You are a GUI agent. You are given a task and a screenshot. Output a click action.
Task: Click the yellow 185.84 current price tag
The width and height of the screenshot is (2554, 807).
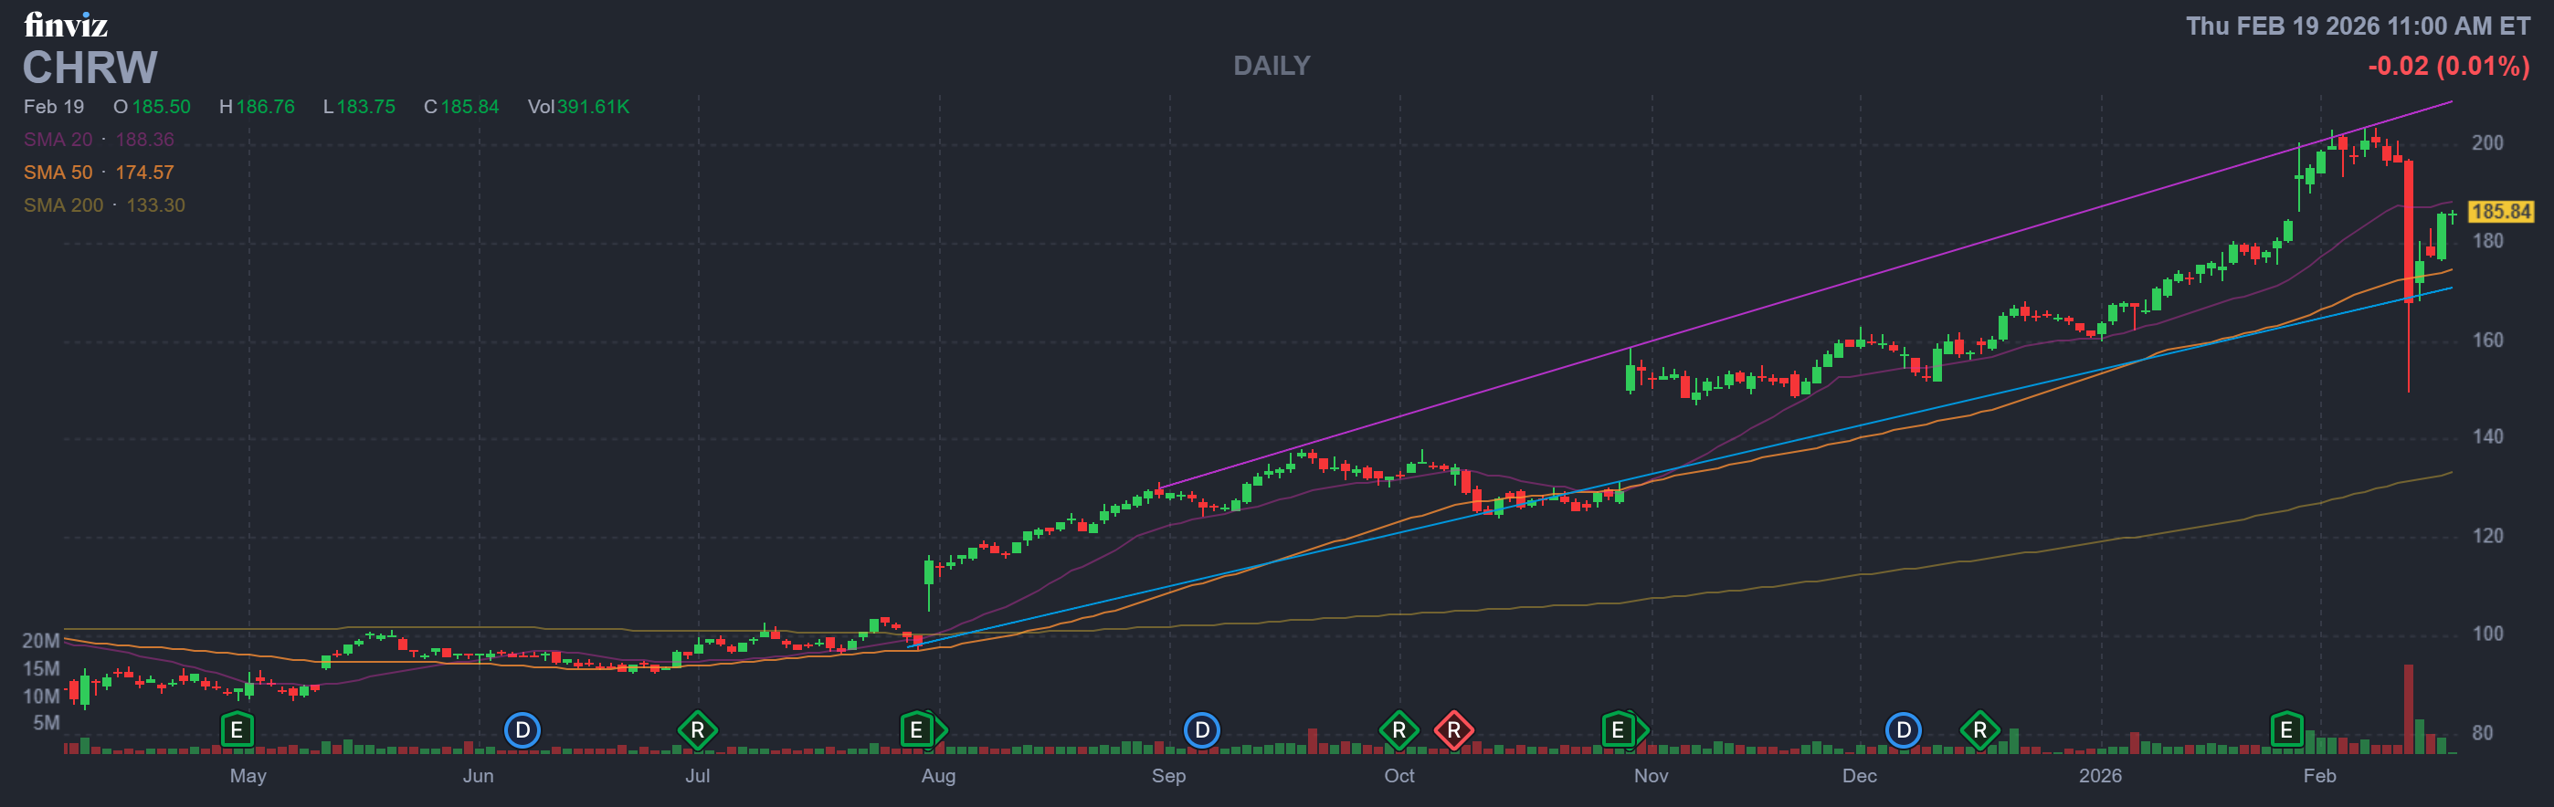coord(2500,211)
